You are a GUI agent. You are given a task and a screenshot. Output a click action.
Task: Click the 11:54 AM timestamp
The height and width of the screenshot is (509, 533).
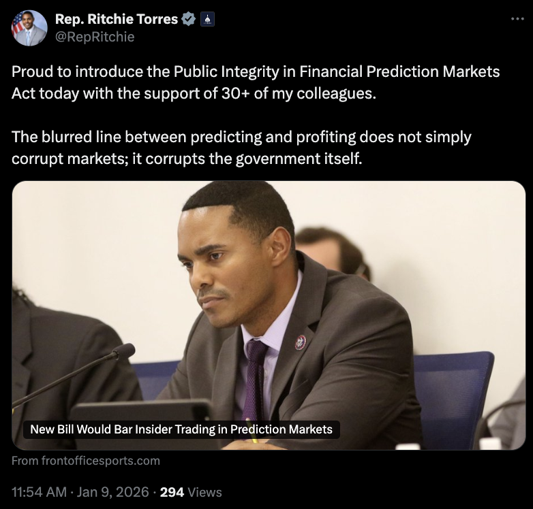coord(41,492)
